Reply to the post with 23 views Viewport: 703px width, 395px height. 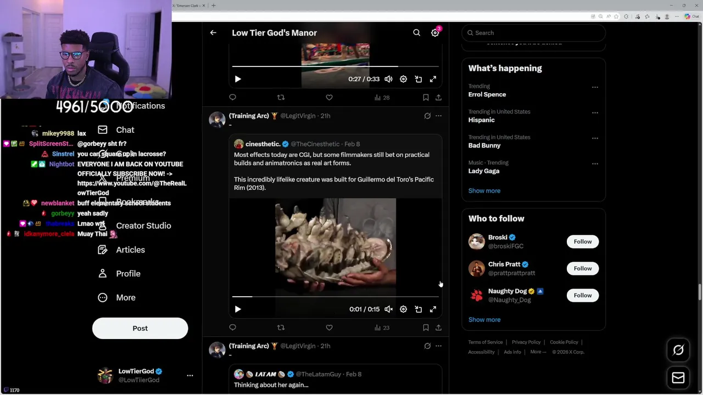click(x=232, y=328)
